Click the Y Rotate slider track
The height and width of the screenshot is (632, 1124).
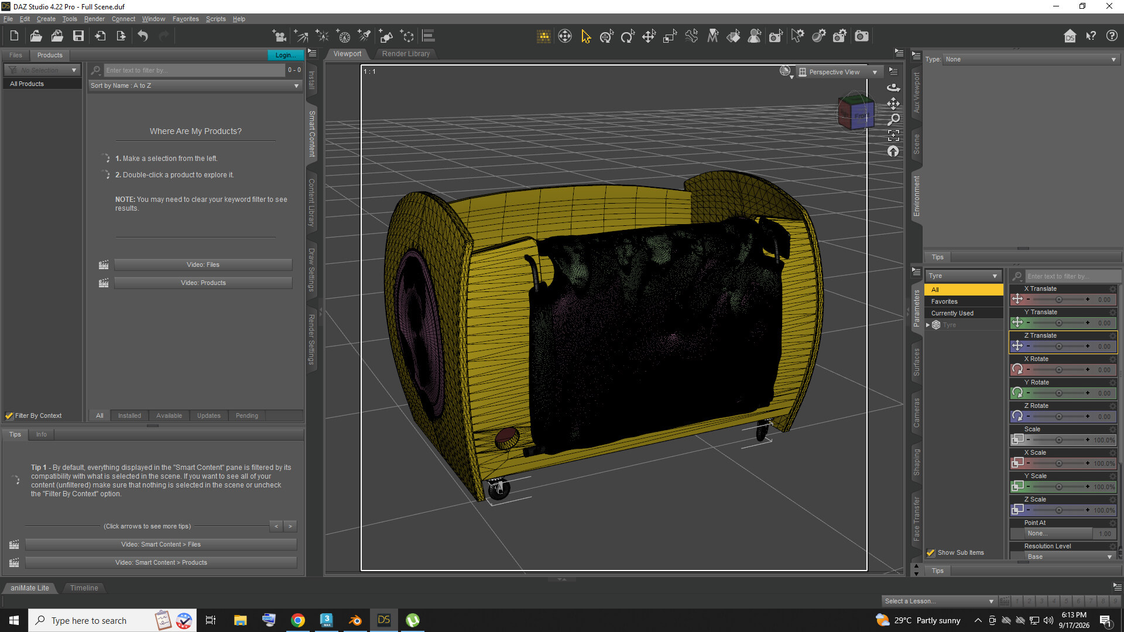pos(1058,393)
